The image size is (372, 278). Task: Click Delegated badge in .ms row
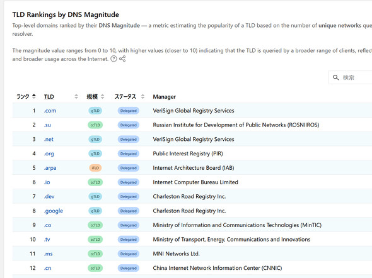(x=129, y=254)
